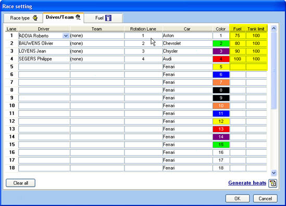This screenshot has height=206, width=286.
Task: Click color cell 16
Action: click(221, 152)
